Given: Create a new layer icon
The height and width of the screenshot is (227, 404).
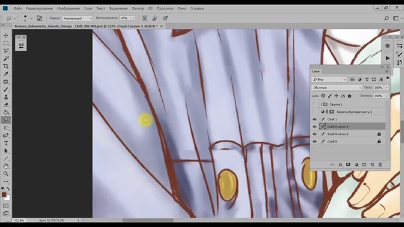Looking at the screenshot, I should [x=372, y=165].
